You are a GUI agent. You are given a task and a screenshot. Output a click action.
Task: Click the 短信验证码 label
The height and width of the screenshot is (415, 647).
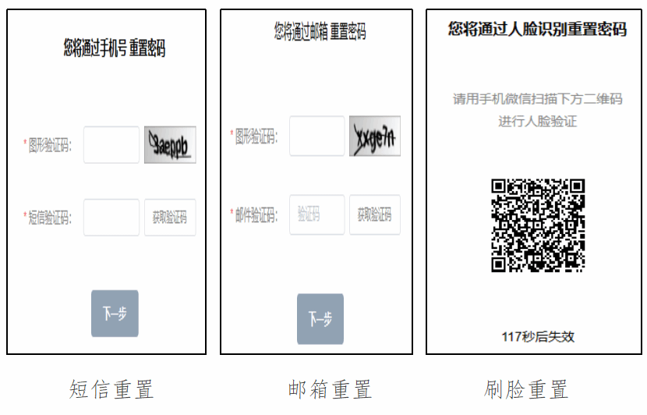coord(50,218)
